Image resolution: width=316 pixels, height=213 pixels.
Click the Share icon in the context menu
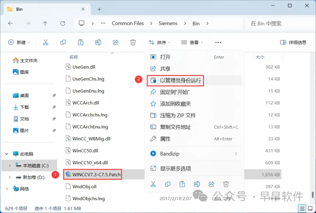point(212,184)
